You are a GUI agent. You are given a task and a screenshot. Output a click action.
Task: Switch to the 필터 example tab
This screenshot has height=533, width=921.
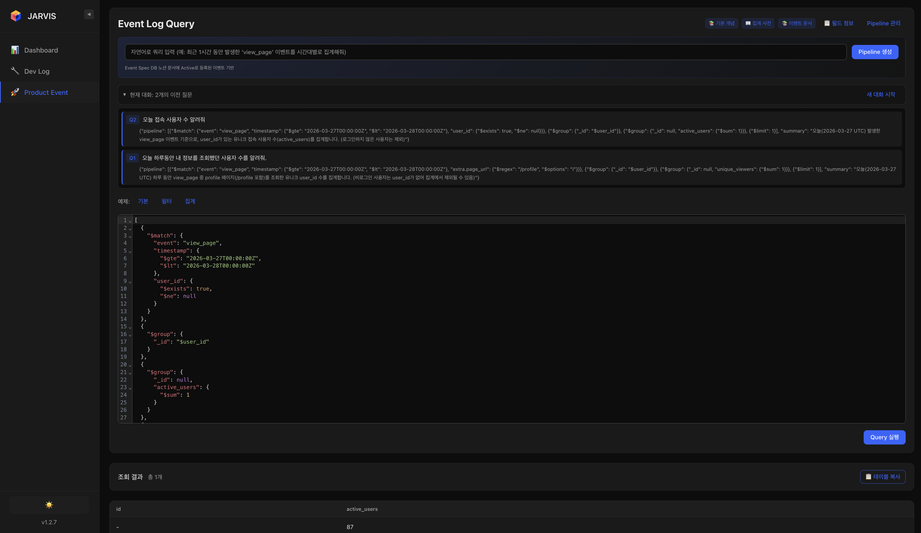click(x=167, y=201)
